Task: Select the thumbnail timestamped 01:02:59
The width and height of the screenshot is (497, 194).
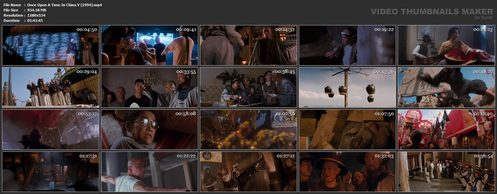Action: pyautogui.click(x=248, y=130)
